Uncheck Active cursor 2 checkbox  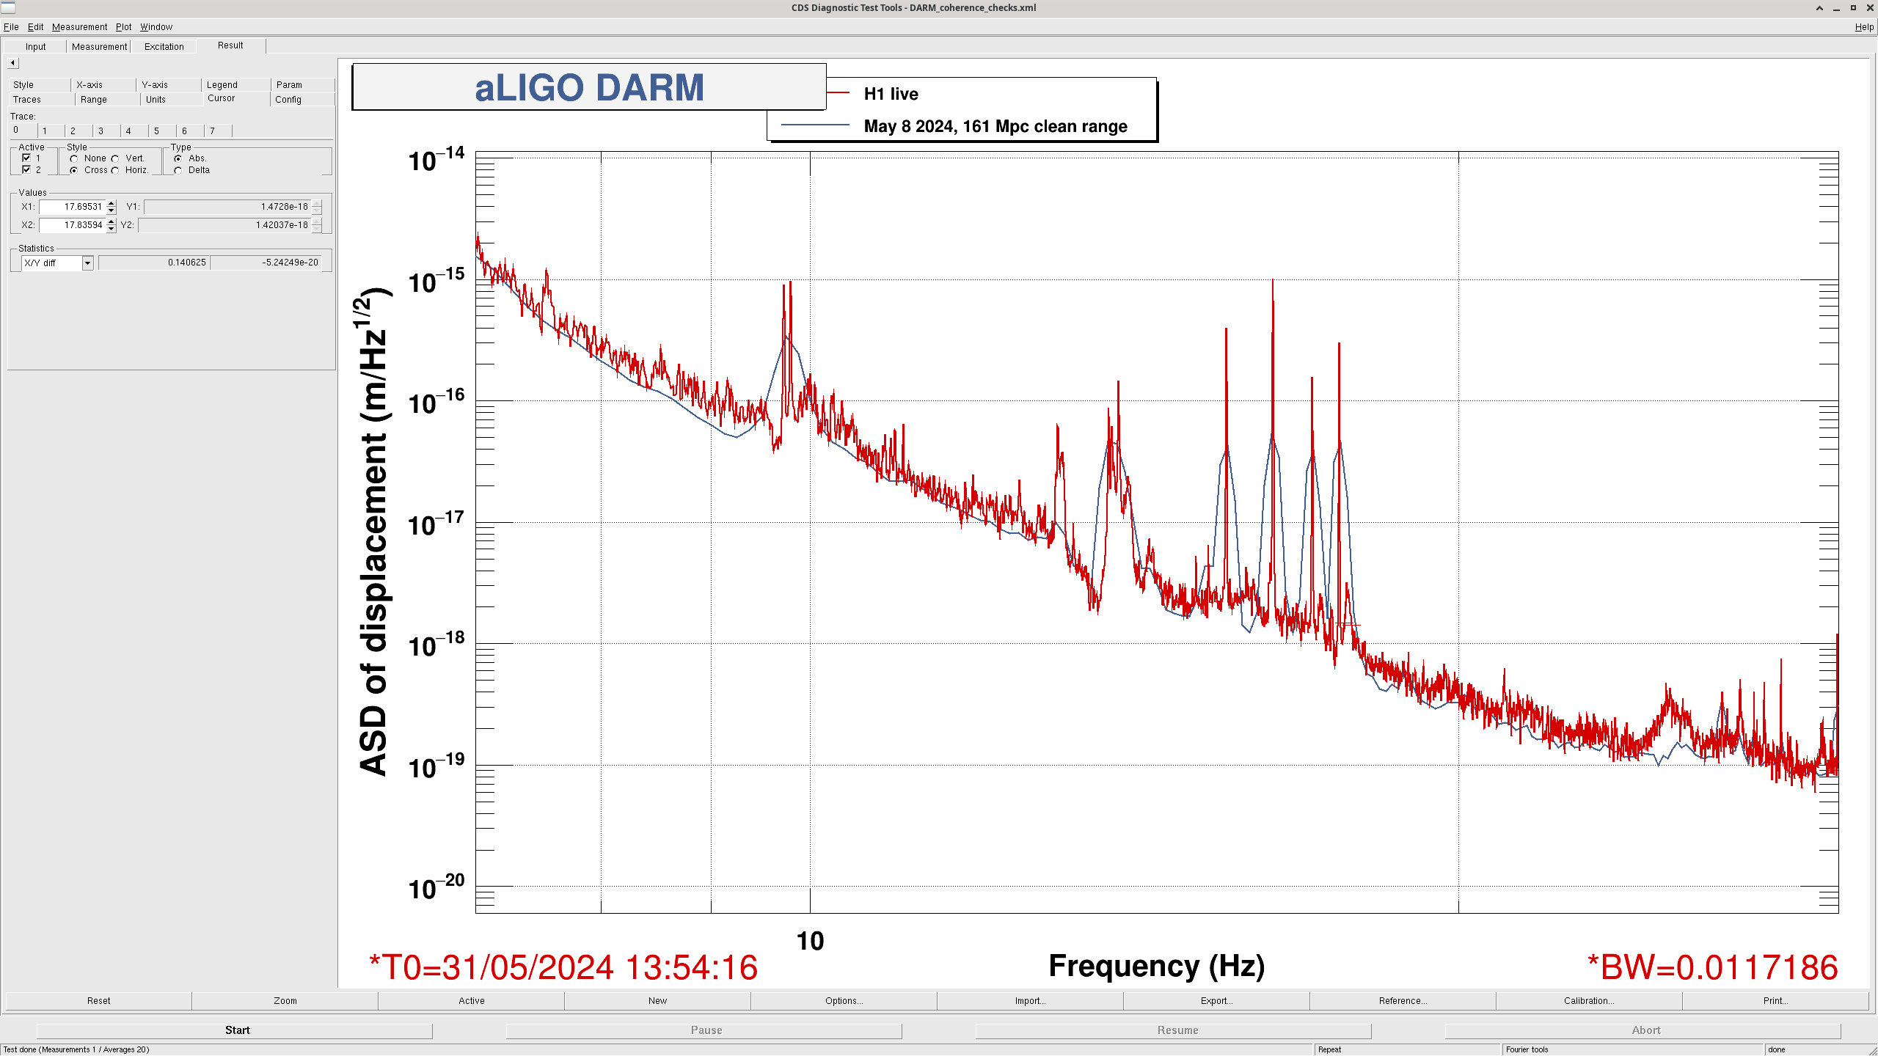[x=26, y=169]
